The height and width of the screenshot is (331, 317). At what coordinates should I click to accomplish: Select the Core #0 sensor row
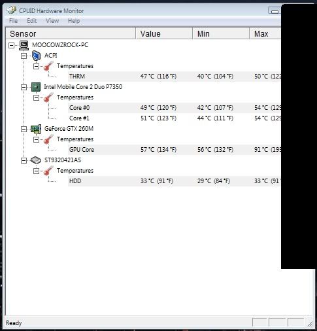click(x=175, y=108)
